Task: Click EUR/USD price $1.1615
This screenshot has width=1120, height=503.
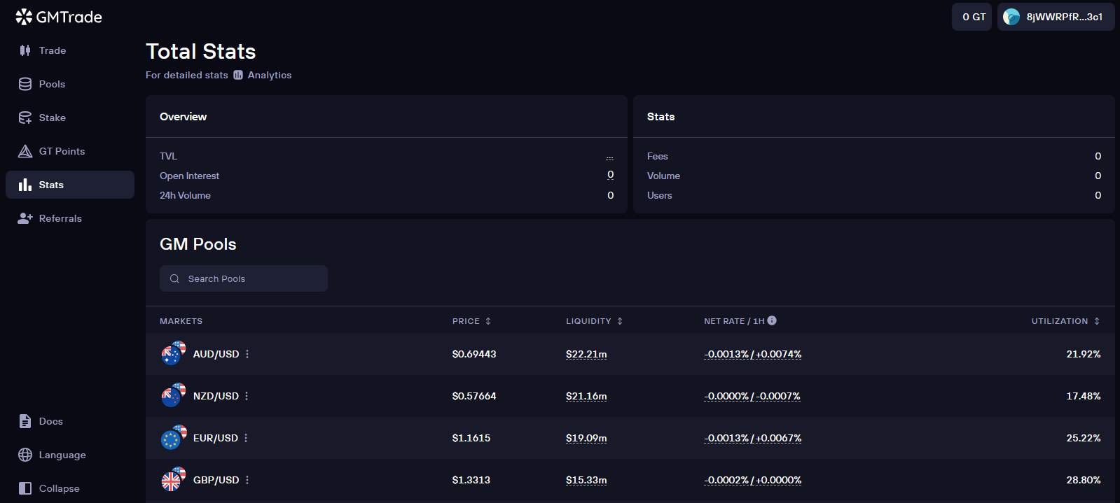Action: click(471, 438)
